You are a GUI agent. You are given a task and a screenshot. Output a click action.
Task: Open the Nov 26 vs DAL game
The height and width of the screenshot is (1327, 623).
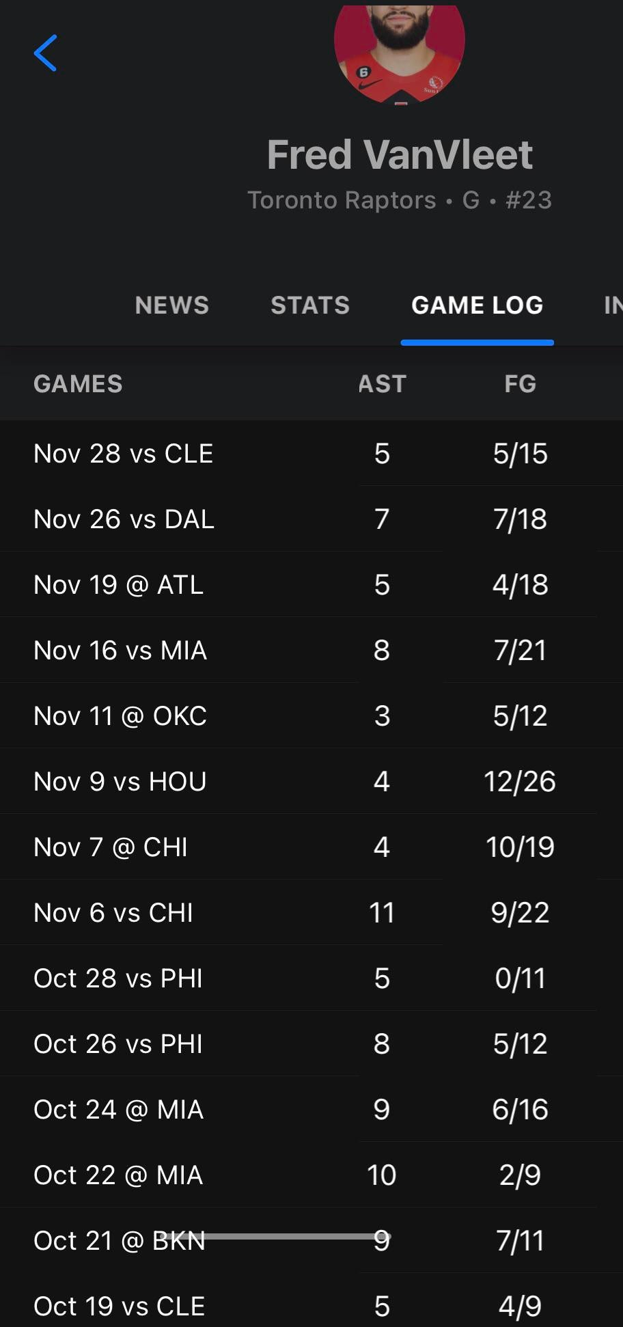click(x=124, y=519)
